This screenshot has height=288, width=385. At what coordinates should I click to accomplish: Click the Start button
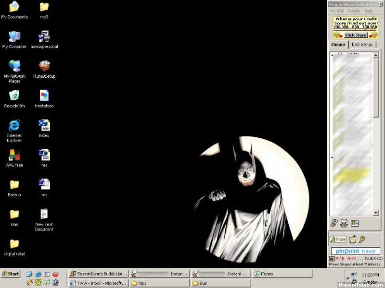click(x=11, y=274)
